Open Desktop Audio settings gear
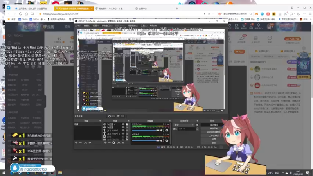The image size is (313, 176). click(167, 140)
